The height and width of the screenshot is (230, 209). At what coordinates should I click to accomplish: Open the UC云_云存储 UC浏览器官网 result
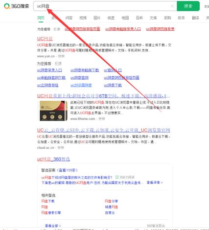[104, 130]
